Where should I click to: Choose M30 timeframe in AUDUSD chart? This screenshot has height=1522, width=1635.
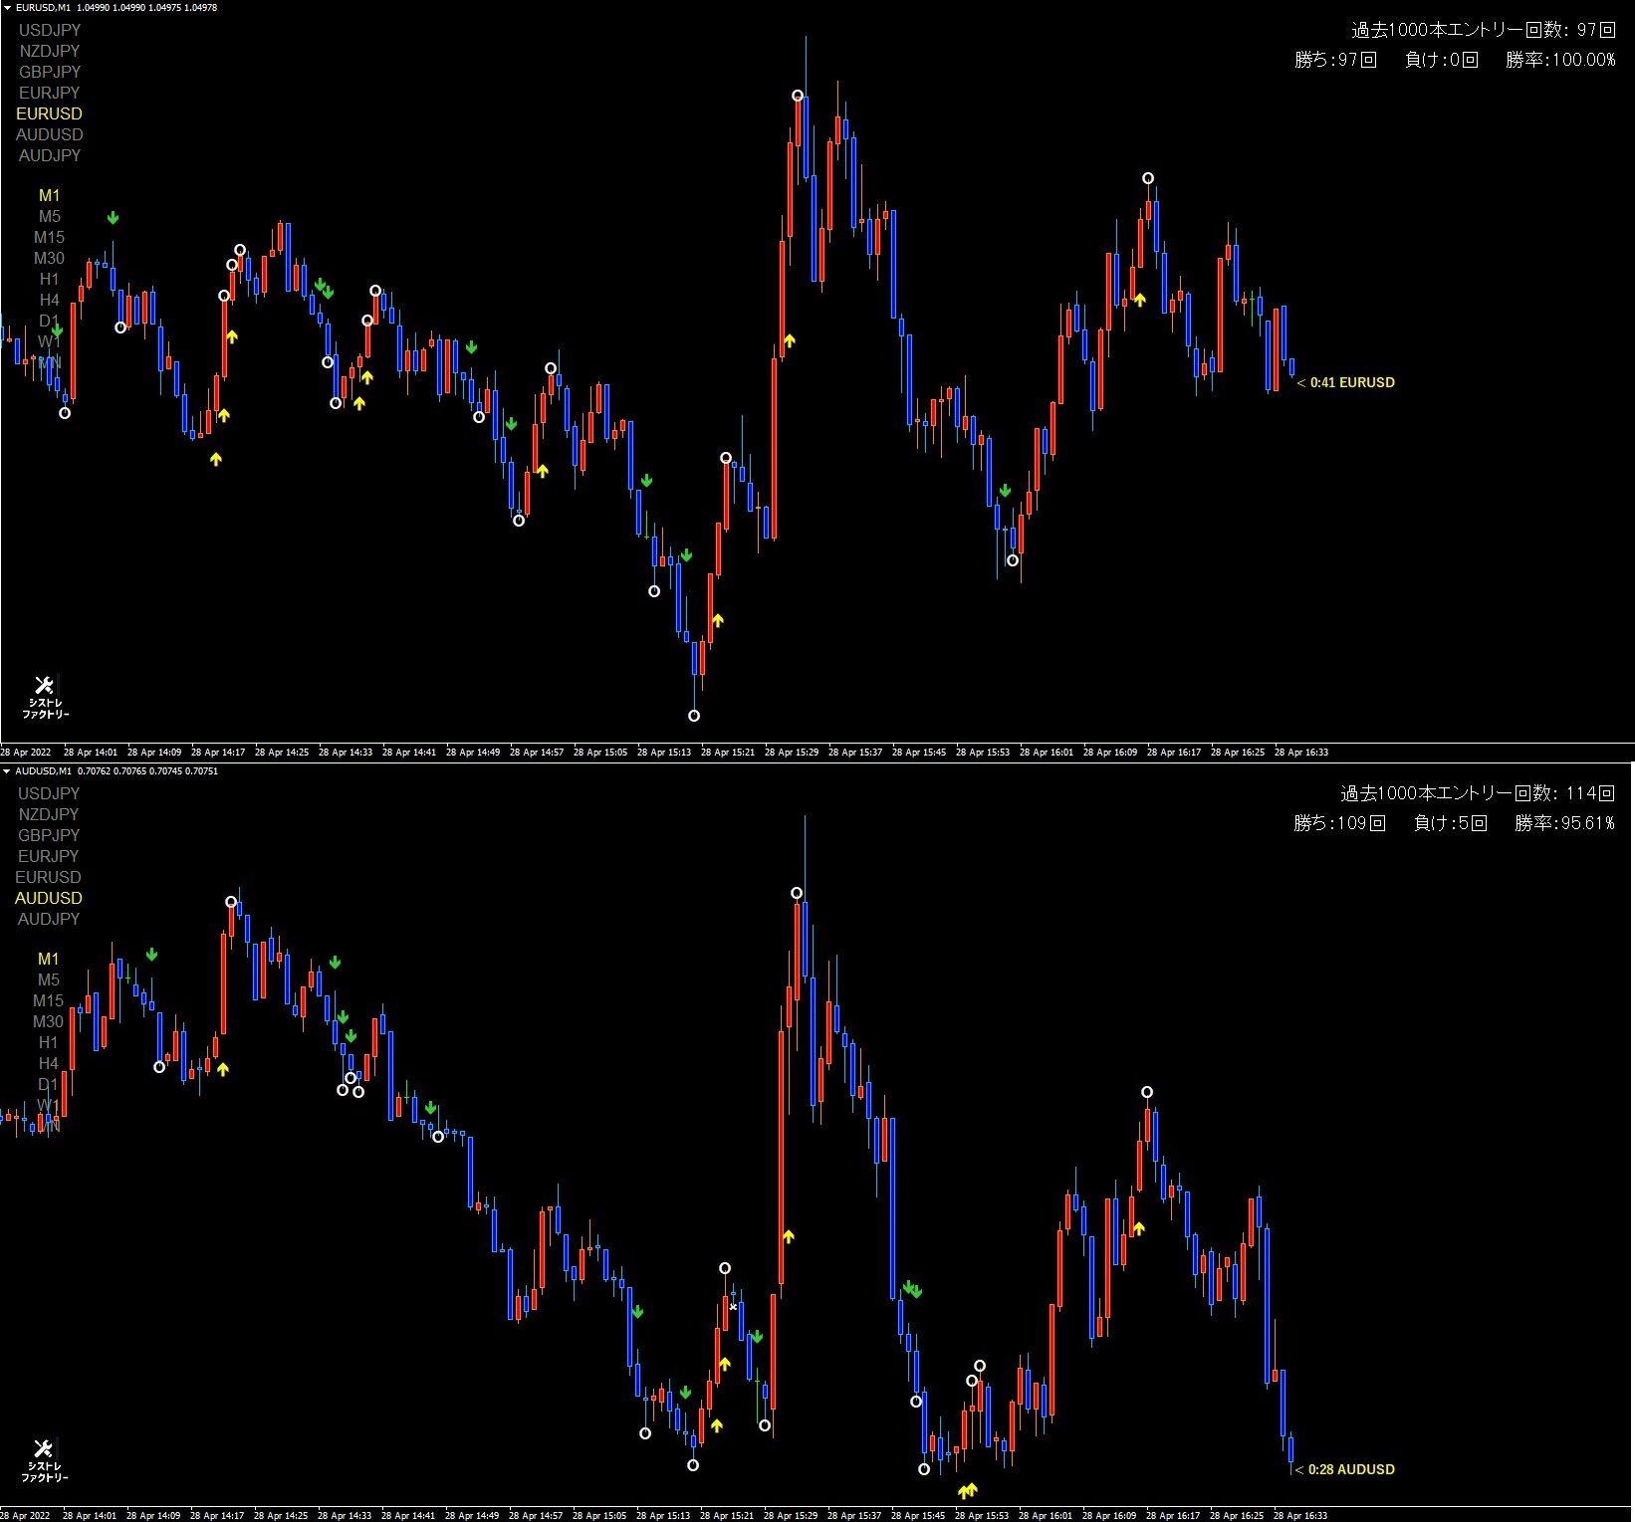coord(49,1021)
